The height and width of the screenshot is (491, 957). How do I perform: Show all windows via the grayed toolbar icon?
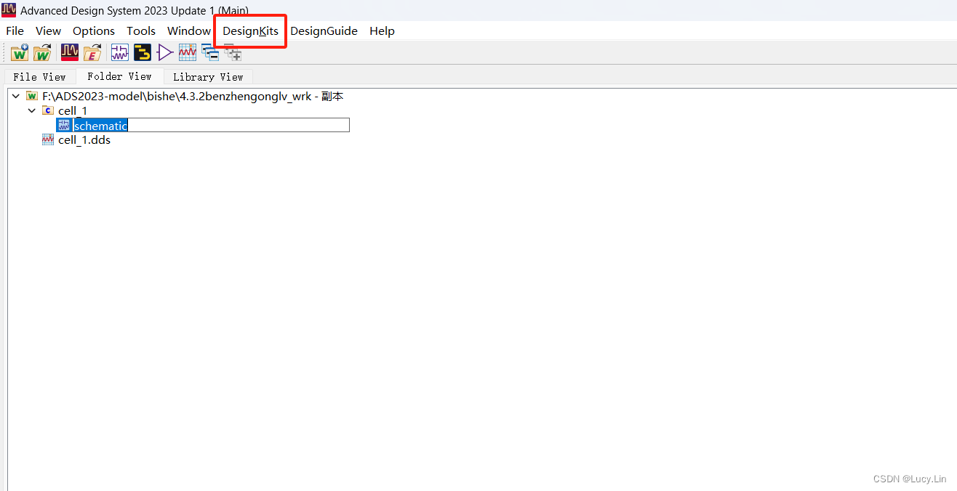(233, 52)
